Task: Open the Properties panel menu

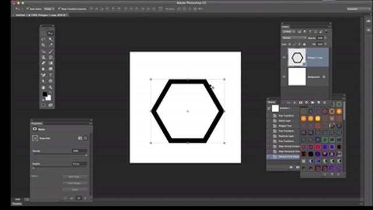Action: tap(91, 123)
